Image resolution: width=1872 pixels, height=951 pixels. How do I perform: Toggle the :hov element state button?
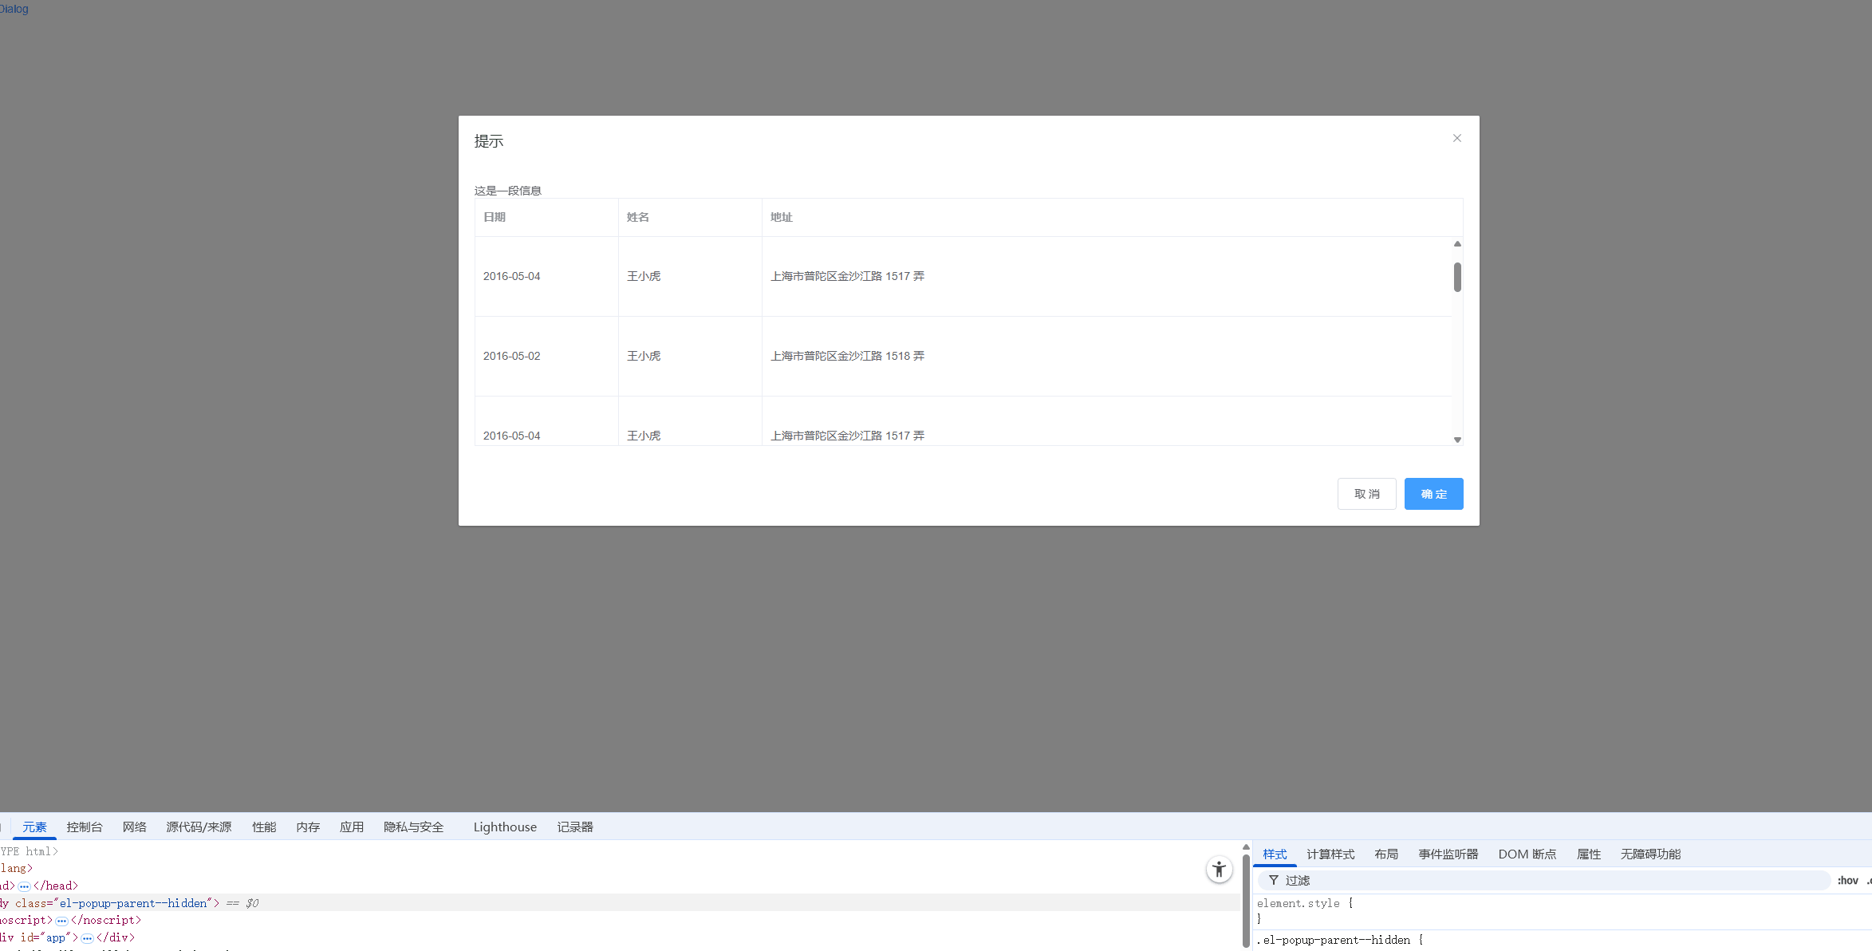(1848, 880)
